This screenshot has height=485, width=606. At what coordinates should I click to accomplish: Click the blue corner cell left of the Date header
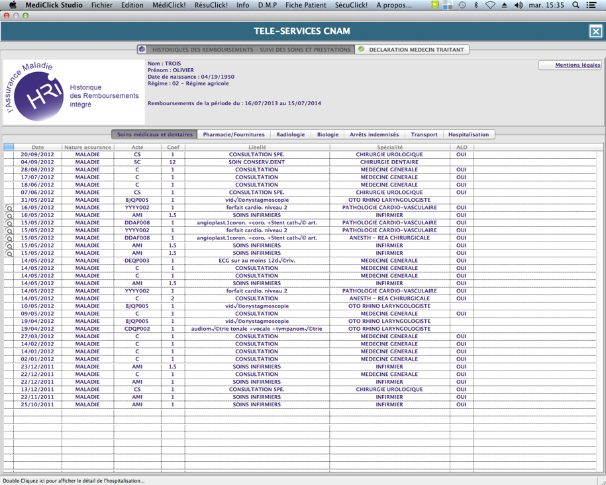click(9, 147)
